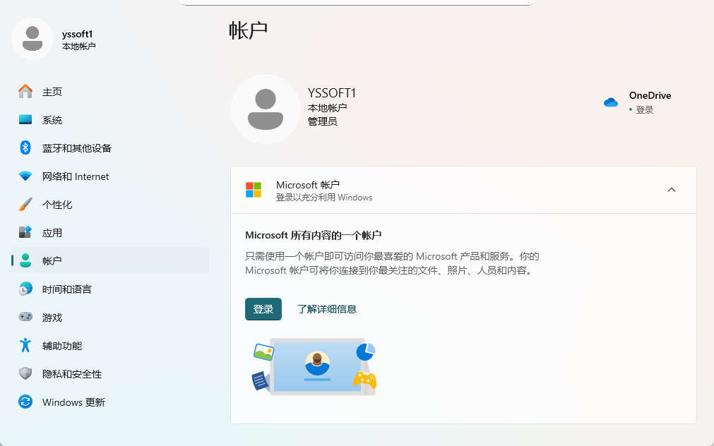Click the 管理员 role text

coord(322,121)
